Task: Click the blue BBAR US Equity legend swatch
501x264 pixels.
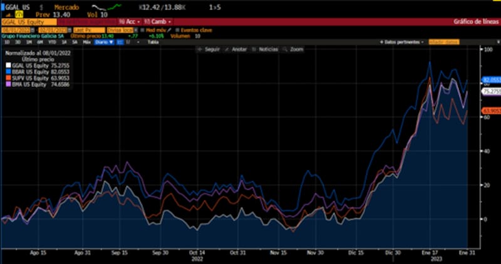Action: (x=8, y=72)
